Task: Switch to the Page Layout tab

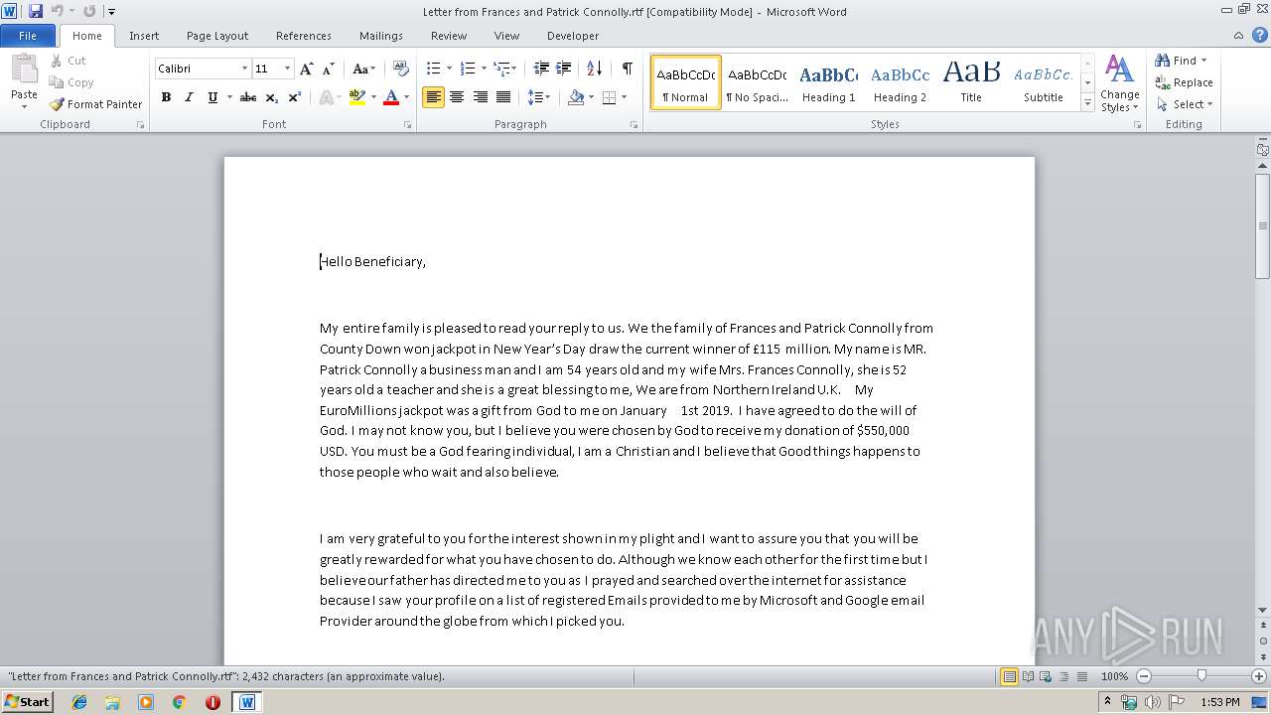Action: click(x=217, y=36)
